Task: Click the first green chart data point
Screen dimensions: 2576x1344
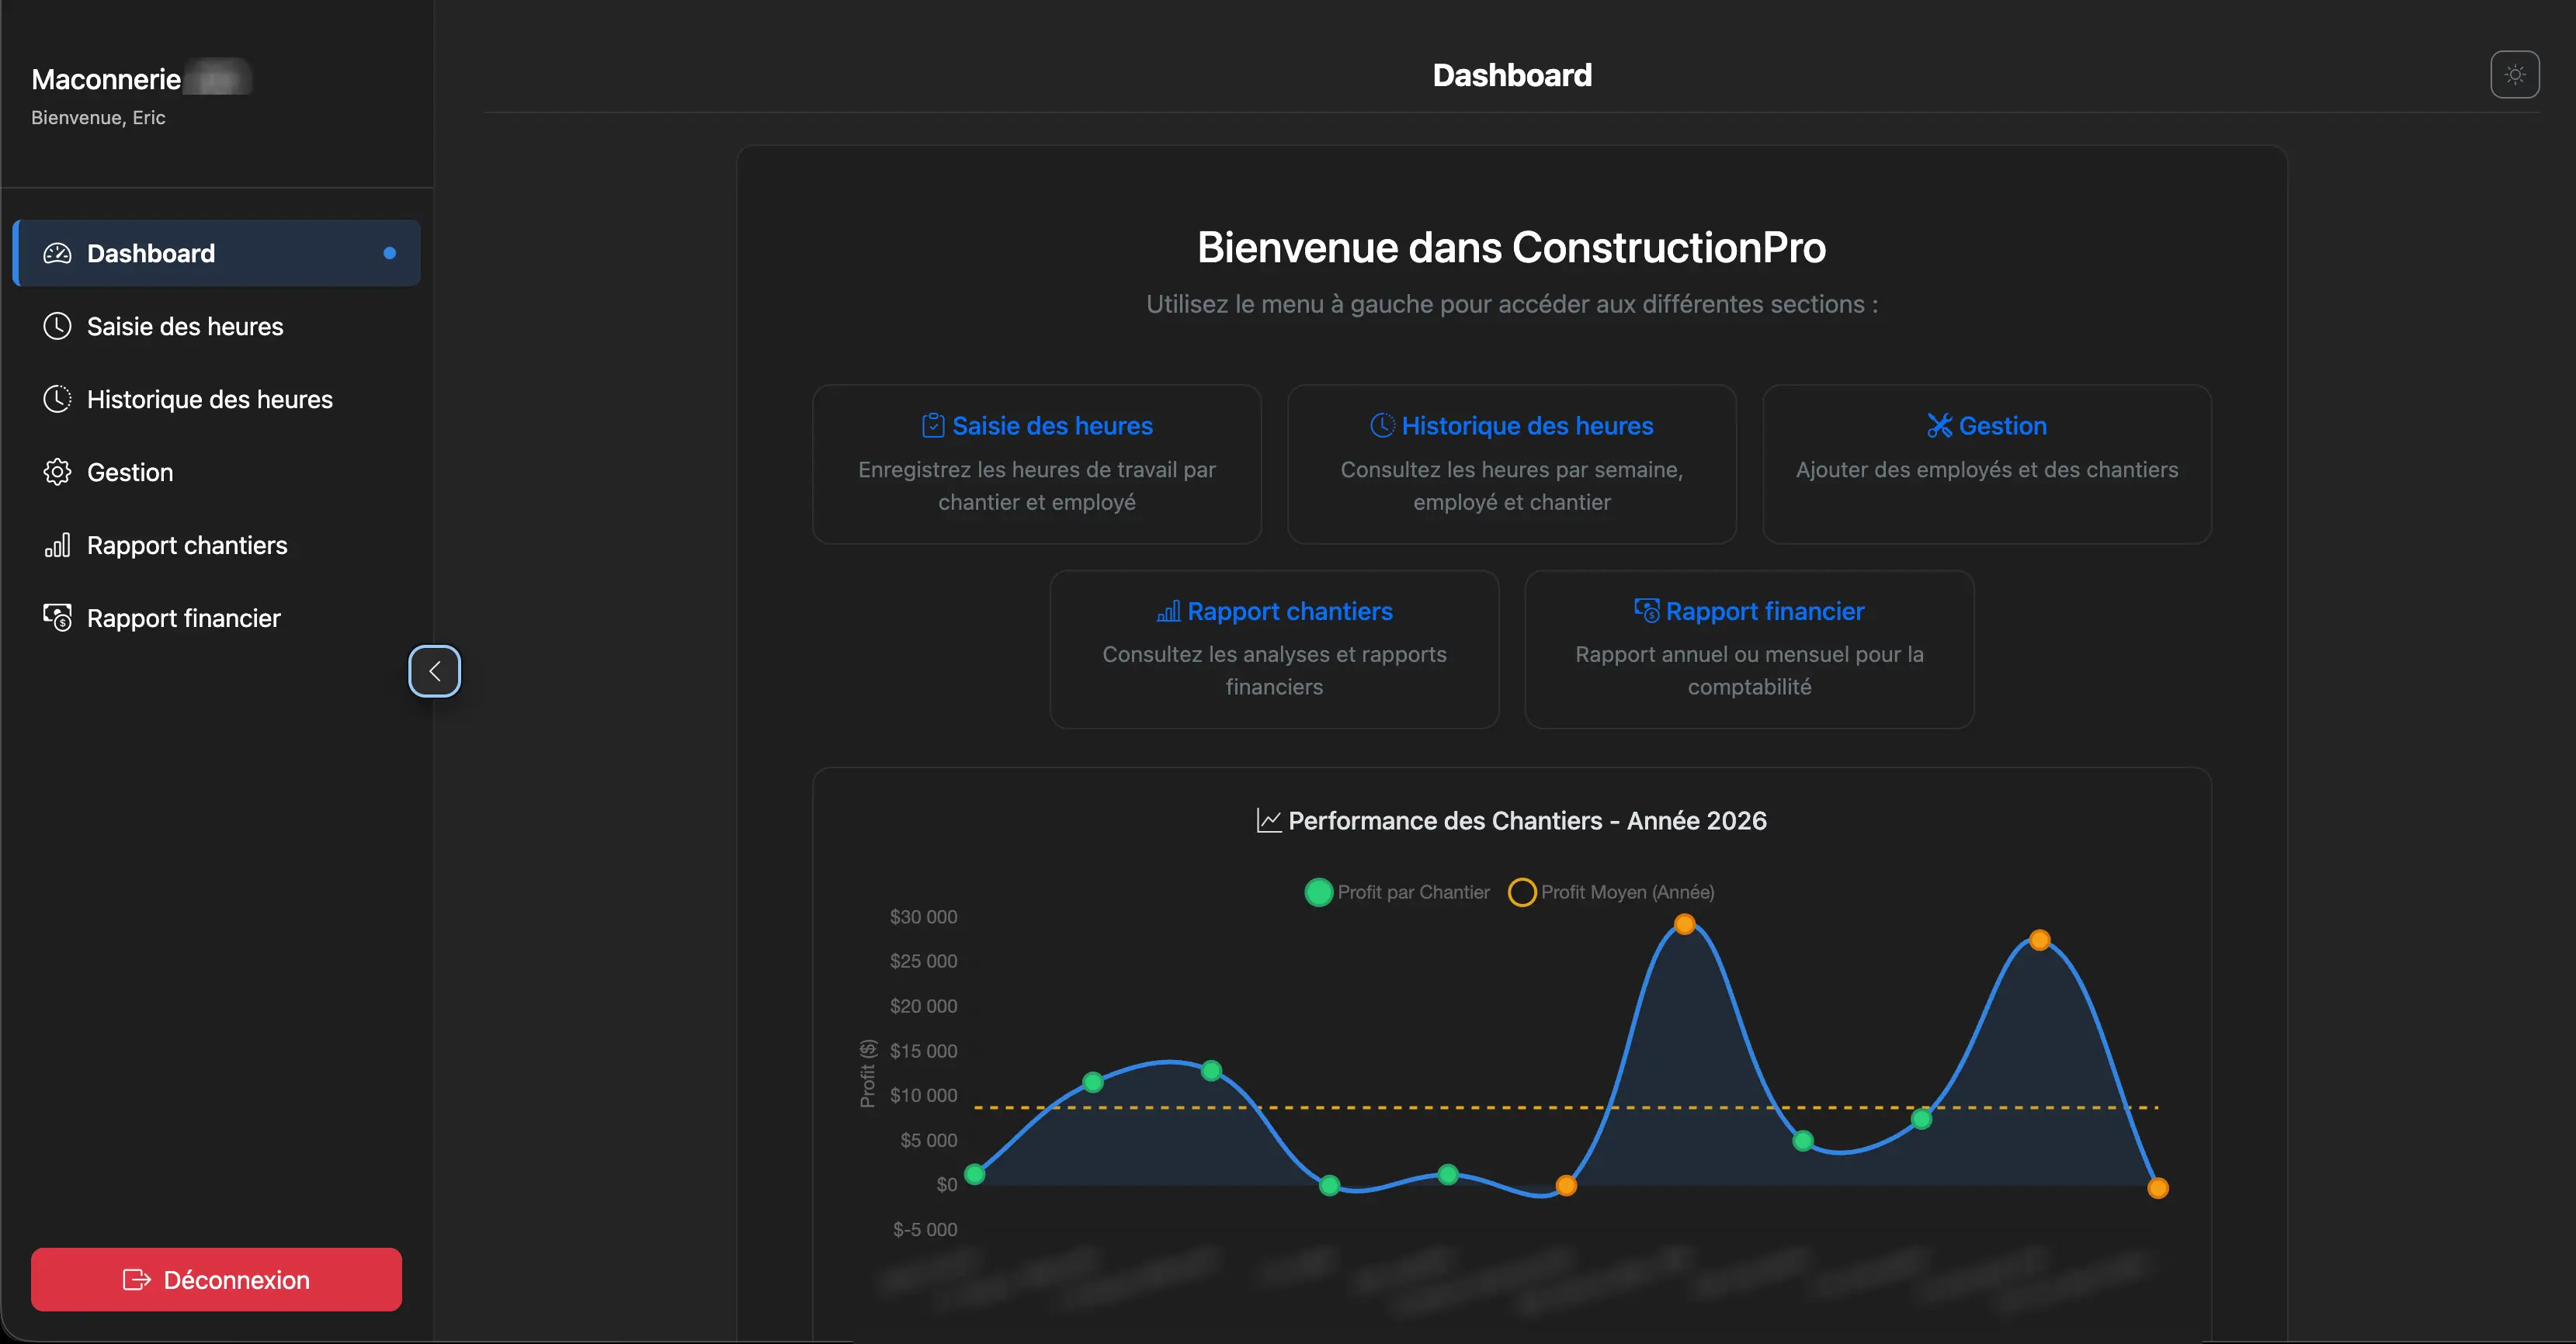Action: point(975,1174)
